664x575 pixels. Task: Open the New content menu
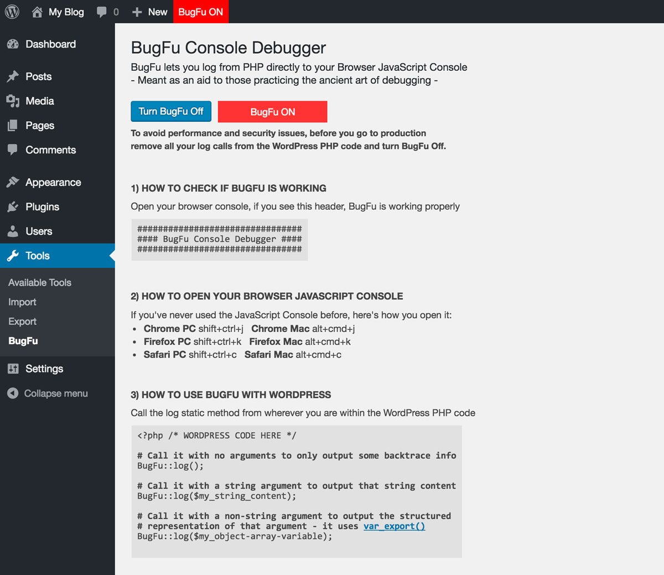click(x=149, y=12)
